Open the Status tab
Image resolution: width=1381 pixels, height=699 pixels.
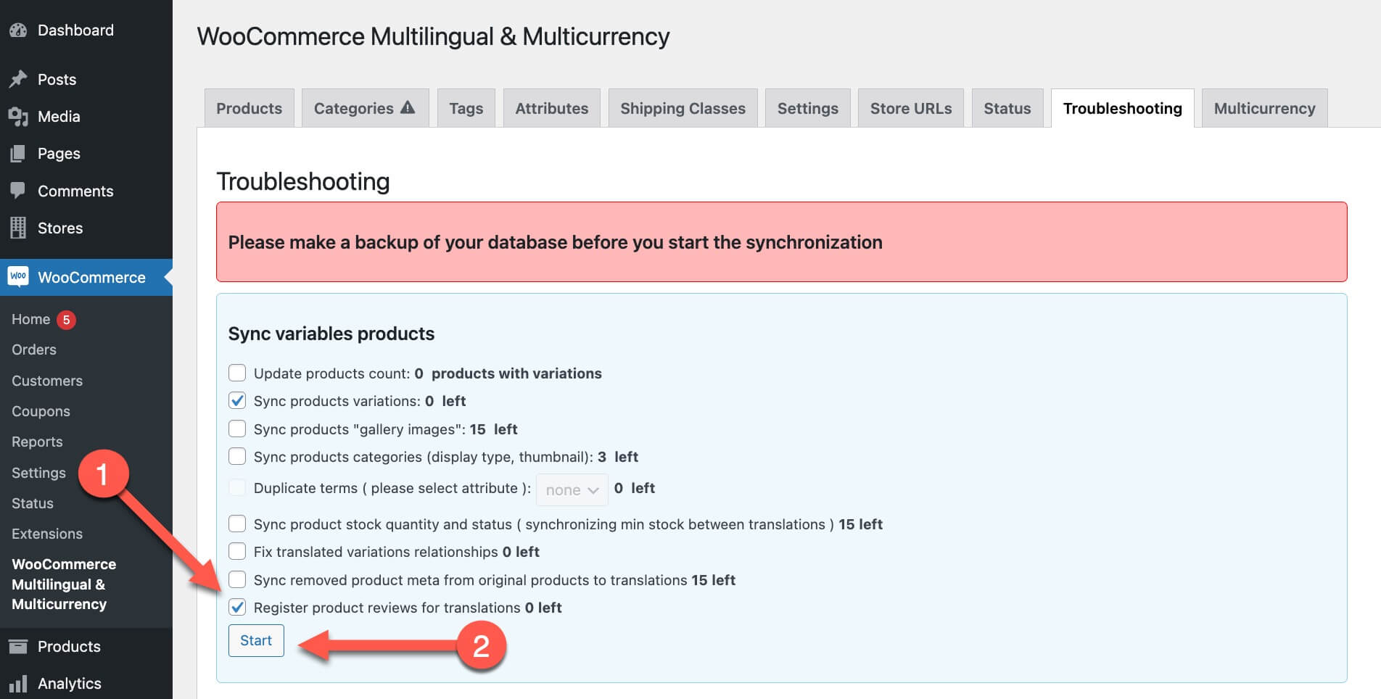tap(1007, 108)
